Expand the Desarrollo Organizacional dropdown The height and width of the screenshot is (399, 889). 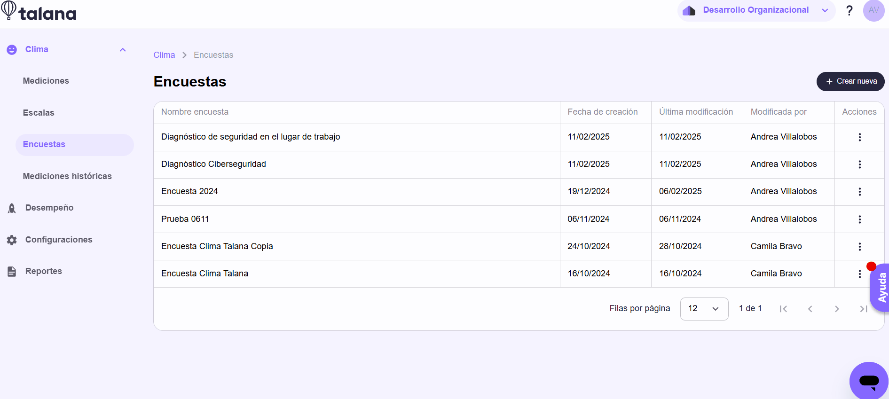[756, 10]
